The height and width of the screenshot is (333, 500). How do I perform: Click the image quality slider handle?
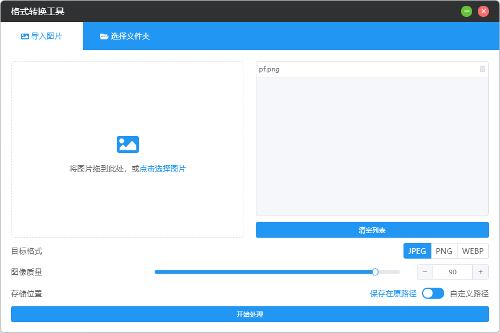375,272
